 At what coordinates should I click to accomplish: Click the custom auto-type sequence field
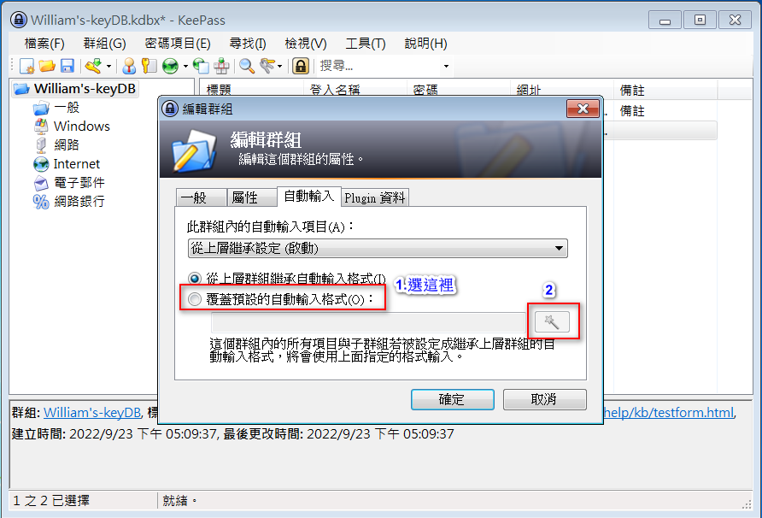(x=368, y=322)
